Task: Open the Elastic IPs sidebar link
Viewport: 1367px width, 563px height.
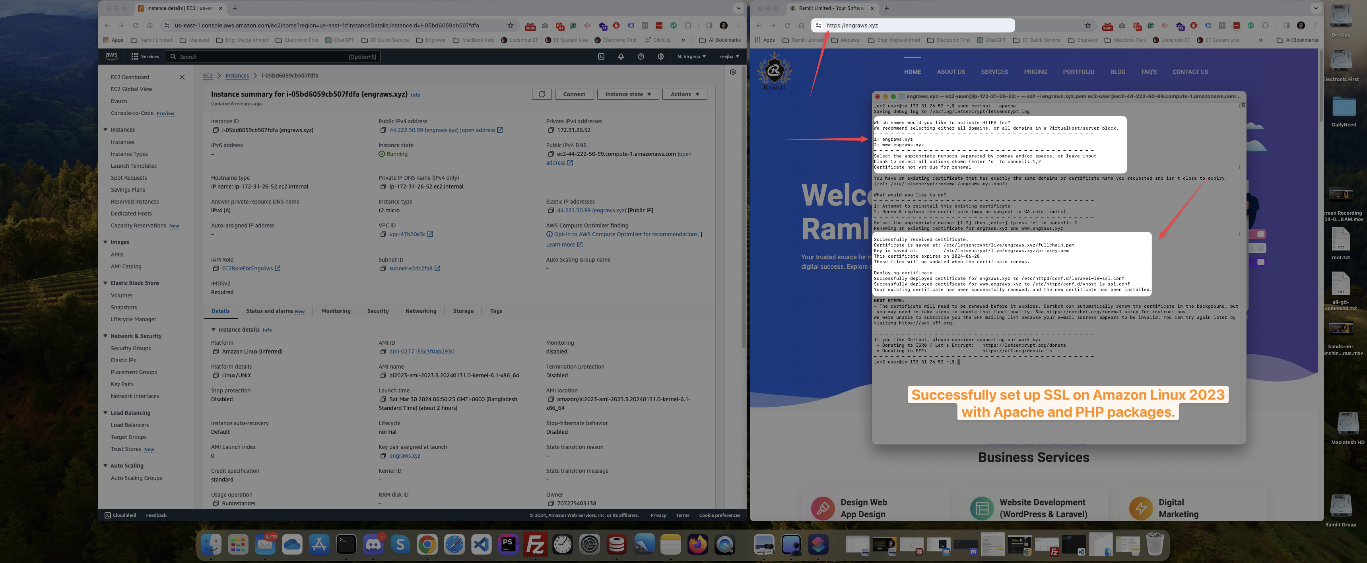Action: coord(123,360)
